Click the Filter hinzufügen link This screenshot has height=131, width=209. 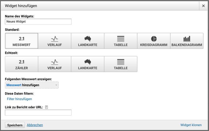pyautogui.click(x=19, y=99)
